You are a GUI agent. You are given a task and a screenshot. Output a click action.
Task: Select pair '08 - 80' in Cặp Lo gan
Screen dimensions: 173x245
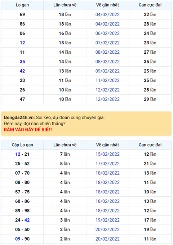pyautogui.click(x=22, y=182)
